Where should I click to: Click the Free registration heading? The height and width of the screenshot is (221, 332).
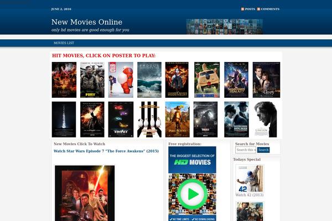pyautogui.click(x=185, y=144)
